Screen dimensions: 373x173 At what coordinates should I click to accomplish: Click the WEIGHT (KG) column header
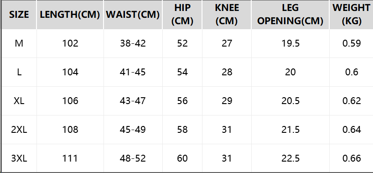tap(352, 15)
